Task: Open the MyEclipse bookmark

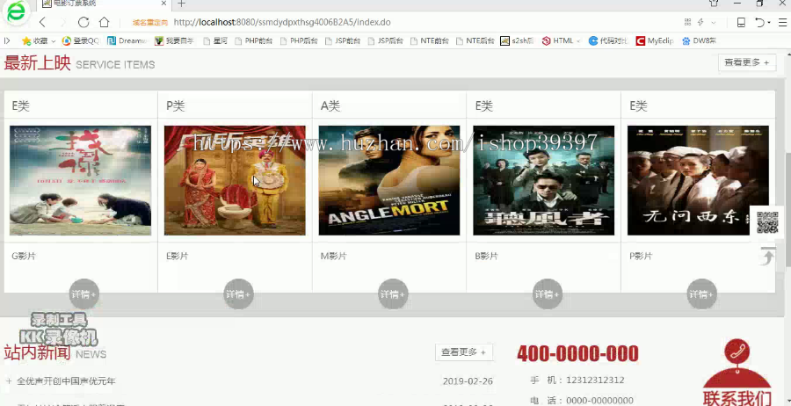Action: pos(654,40)
